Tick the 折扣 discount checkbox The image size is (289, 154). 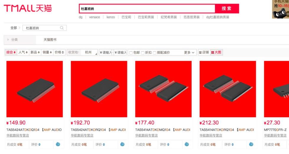(x=143, y=53)
